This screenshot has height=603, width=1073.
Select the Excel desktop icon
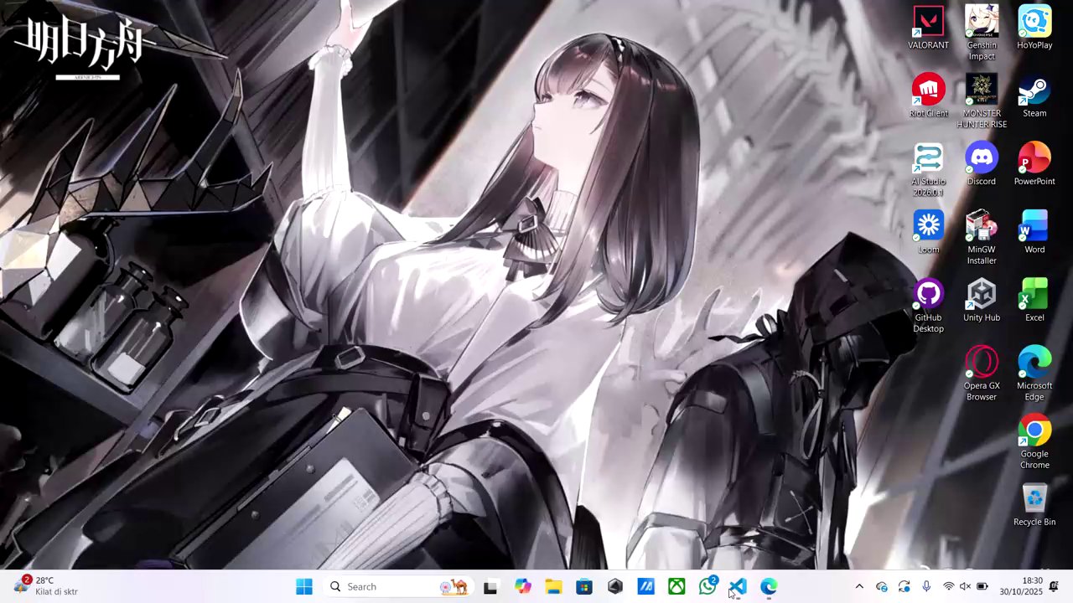coord(1034,301)
